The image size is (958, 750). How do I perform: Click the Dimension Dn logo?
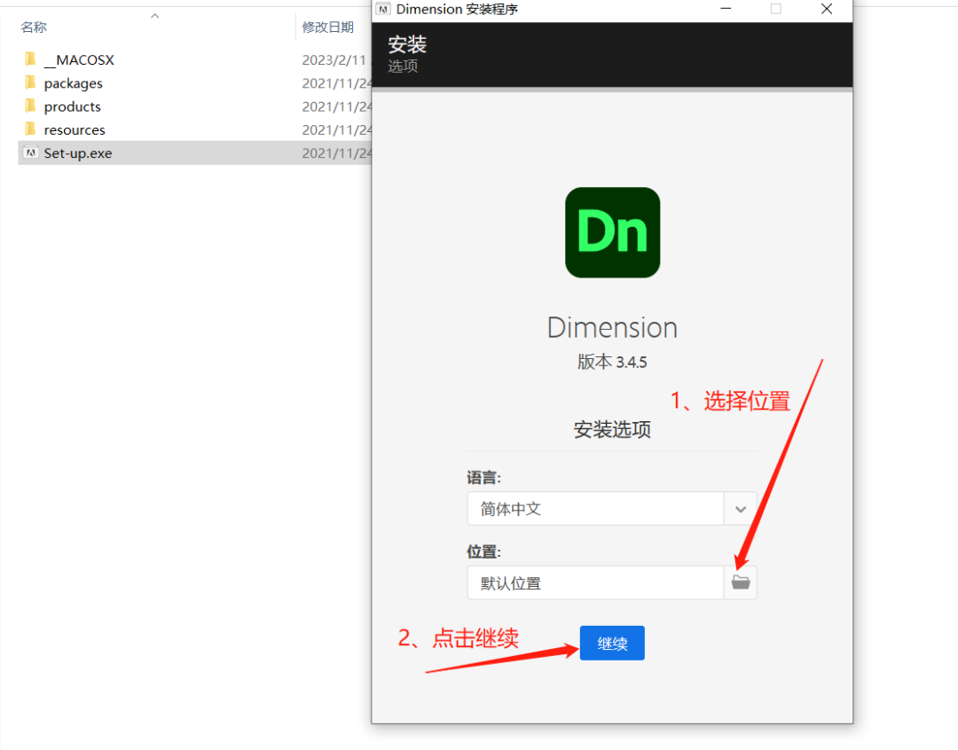[612, 232]
